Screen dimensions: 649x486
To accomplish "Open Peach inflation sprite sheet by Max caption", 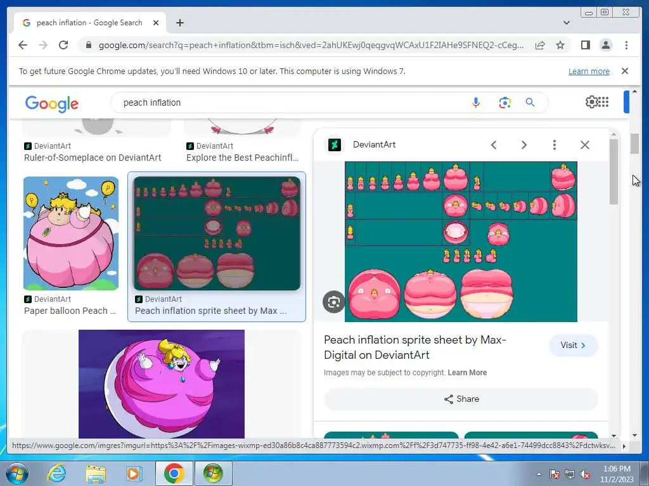I will point(210,311).
